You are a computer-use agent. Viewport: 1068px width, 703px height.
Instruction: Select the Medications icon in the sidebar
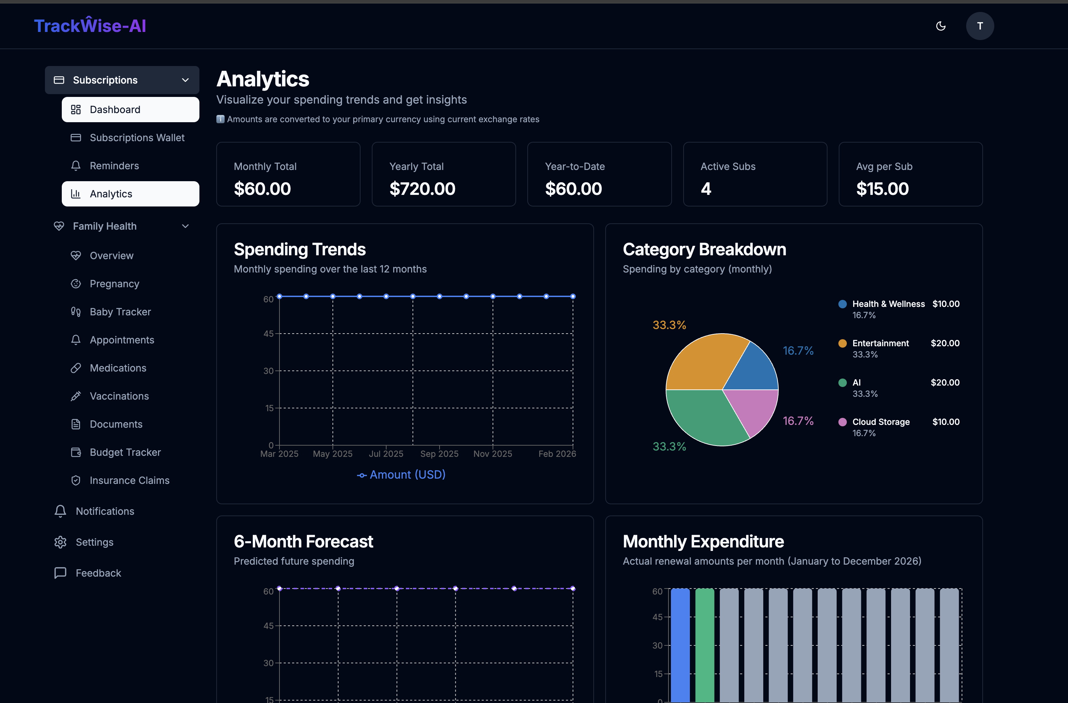pos(76,368)
